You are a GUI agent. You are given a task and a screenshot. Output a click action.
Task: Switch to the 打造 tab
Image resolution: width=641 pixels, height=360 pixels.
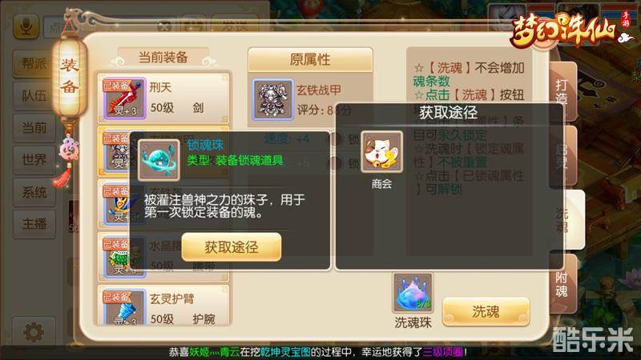click(x=562, y=92)
